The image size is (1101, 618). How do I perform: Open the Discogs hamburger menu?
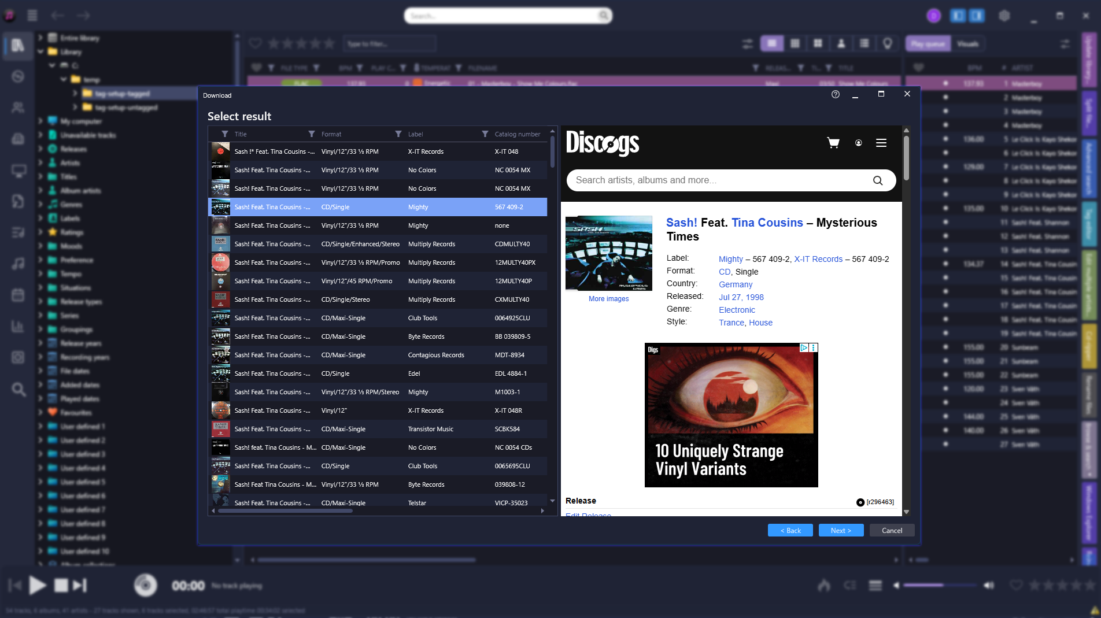pyautogui.click(x=881, y=143)
